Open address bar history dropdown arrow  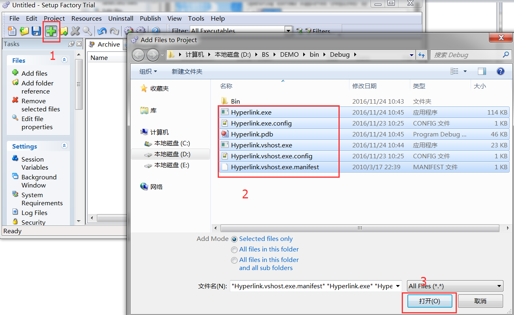(411, 55)
